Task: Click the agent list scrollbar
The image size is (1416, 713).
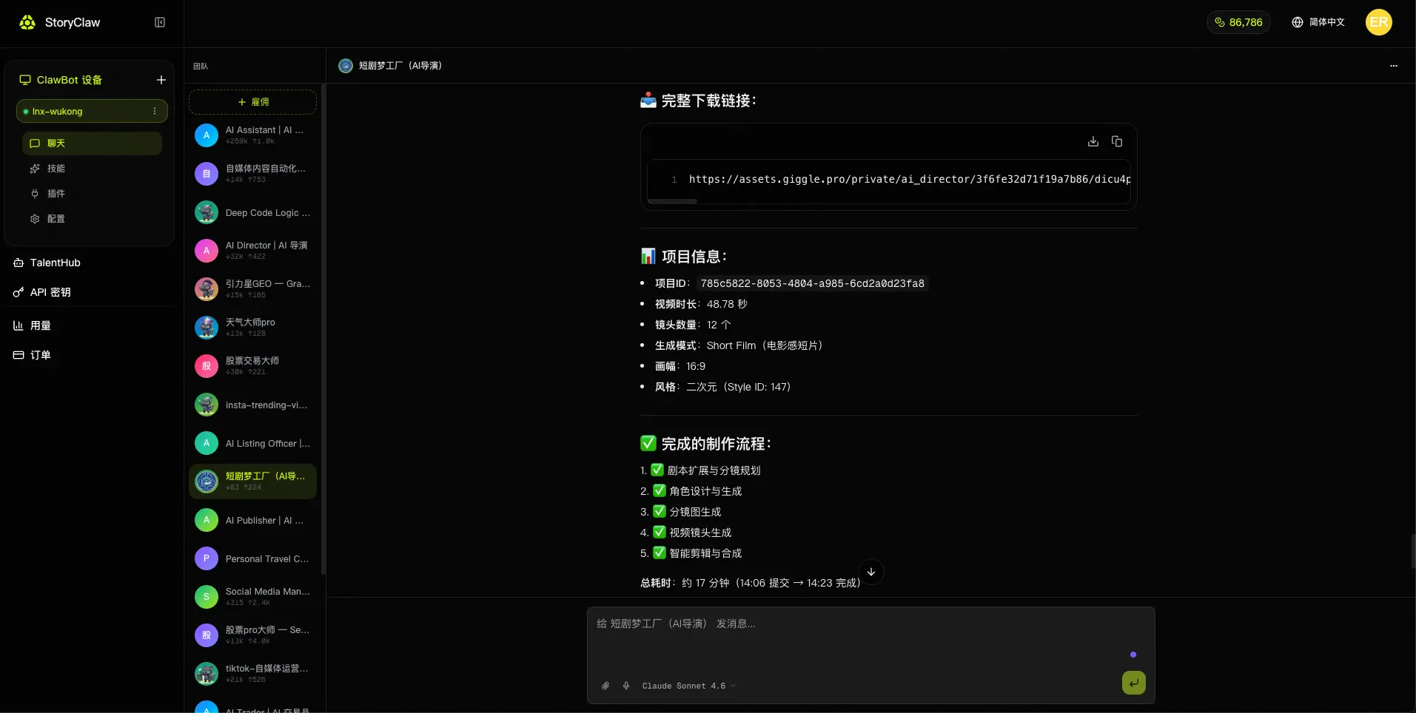Action: 323,329
